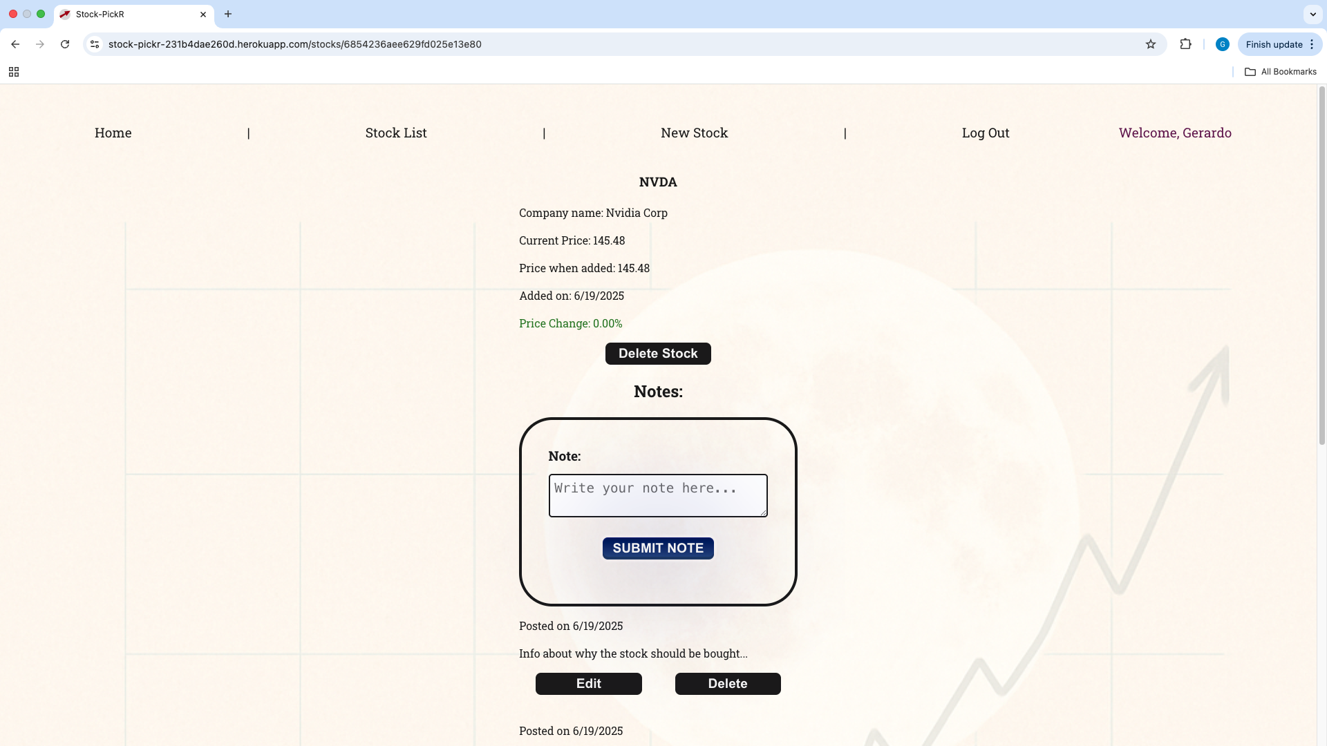Click the Delete Stock button
The image size is (1327, 746).
coord(658,354)
